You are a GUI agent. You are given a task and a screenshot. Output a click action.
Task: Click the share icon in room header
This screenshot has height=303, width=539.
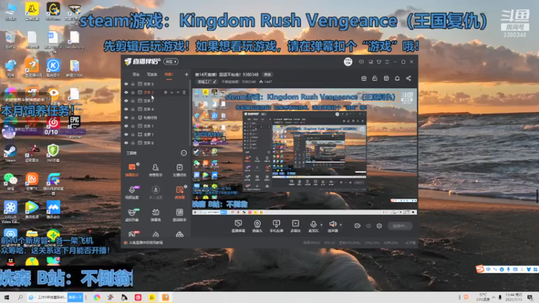point(408,78)
